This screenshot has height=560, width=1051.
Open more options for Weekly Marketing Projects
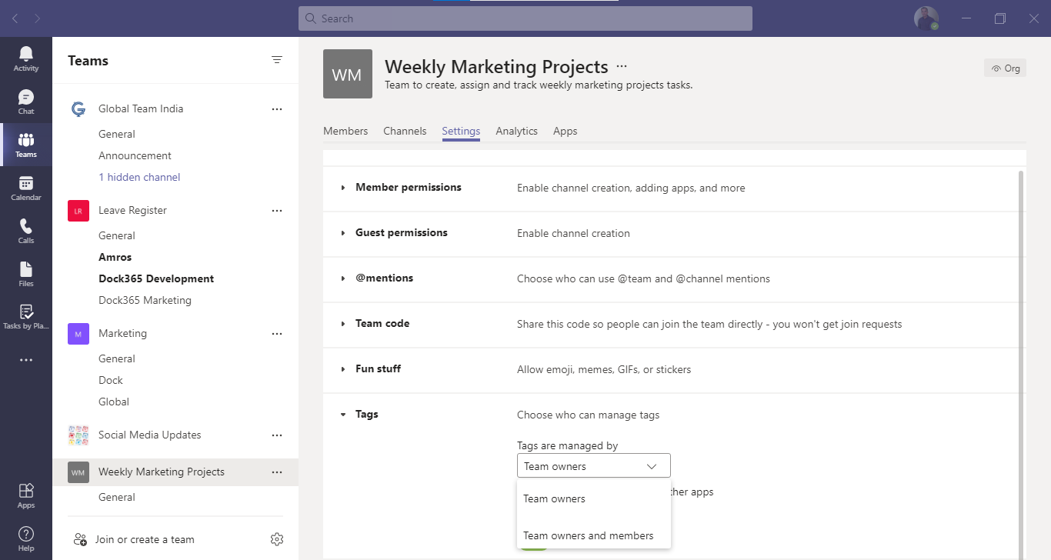coord(276,472)
